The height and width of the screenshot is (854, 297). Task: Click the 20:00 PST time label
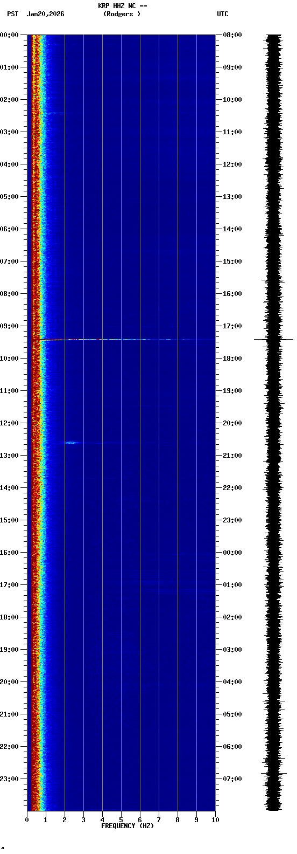click(9, 682)
